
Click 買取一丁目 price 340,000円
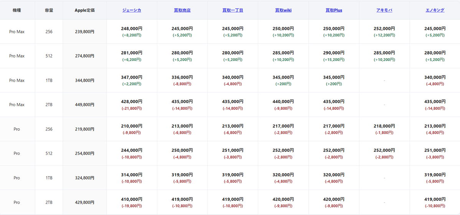tap(232, 77)
